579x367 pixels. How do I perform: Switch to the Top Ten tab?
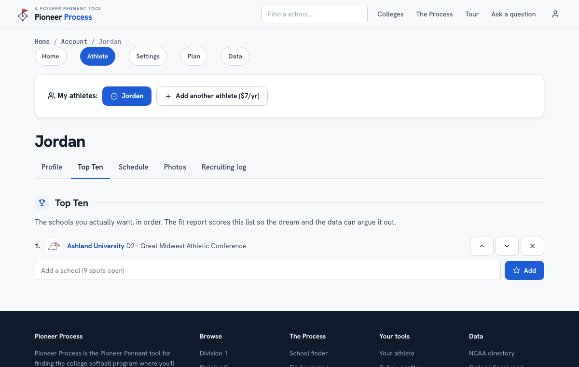[x=90, y=167]
